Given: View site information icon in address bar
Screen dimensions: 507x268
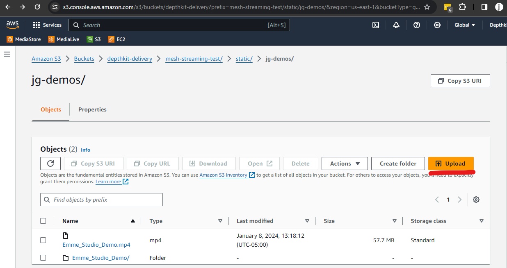Looking at the screenshot, I should [x=55, y=7].
